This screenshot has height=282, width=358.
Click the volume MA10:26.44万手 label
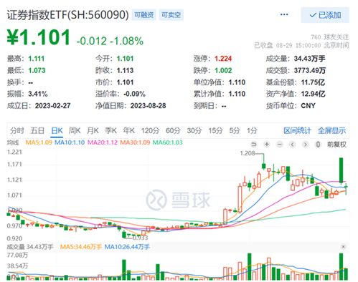127,247
